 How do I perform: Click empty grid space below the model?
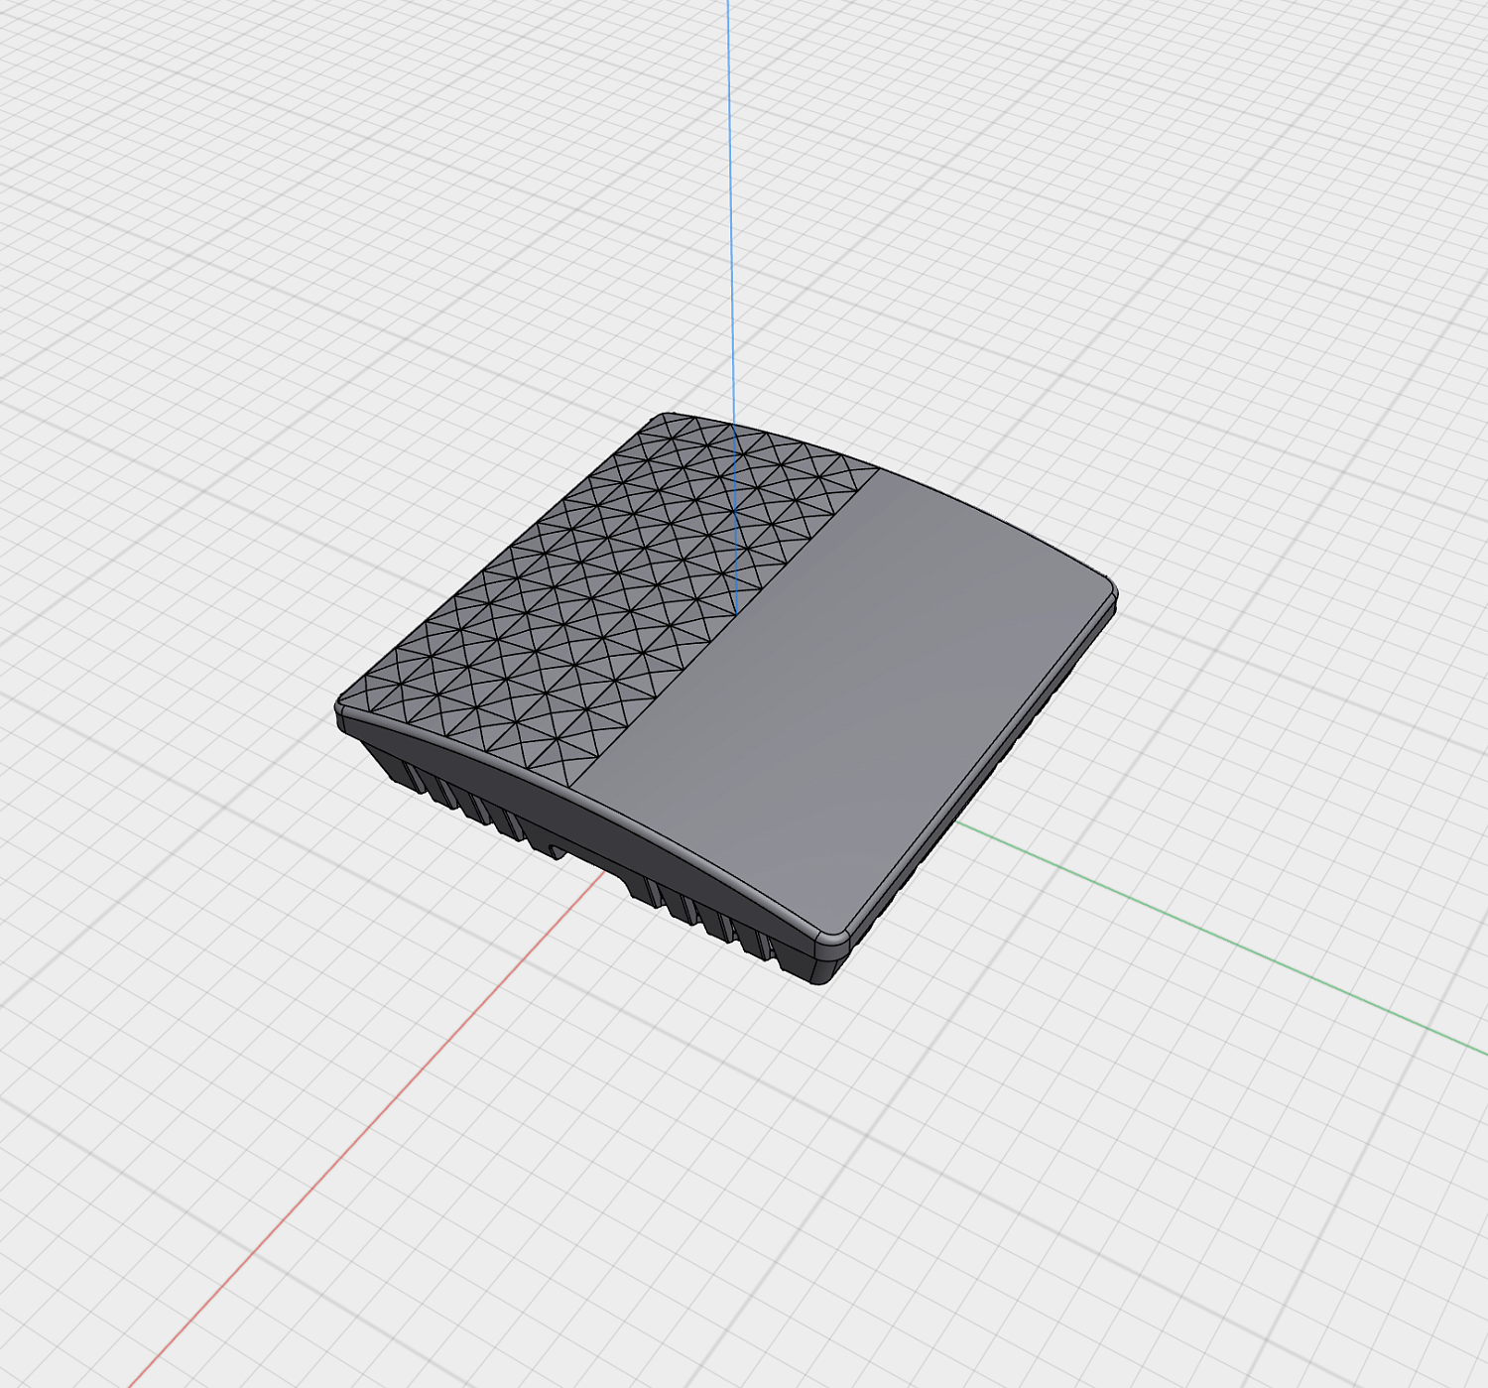pos(794,1191)
